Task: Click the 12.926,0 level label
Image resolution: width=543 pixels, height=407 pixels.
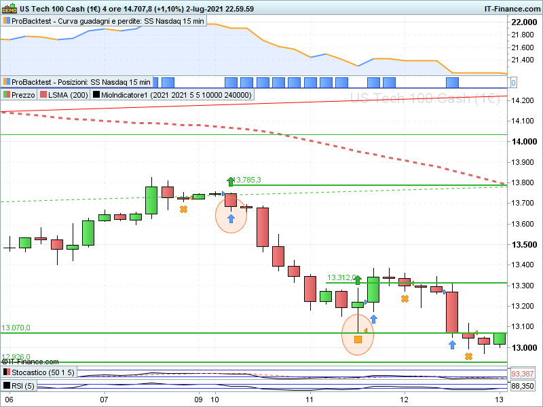Action: [16, 357]
